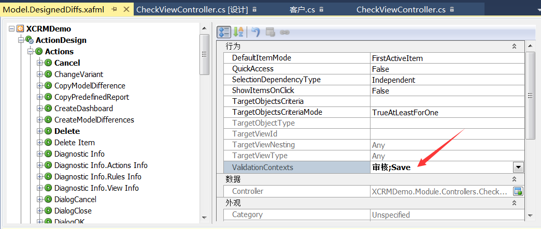This screenshot has width=541, height=229.
Task: Click the green icon beside CopyModelDifference
Action: coord(48,85)
